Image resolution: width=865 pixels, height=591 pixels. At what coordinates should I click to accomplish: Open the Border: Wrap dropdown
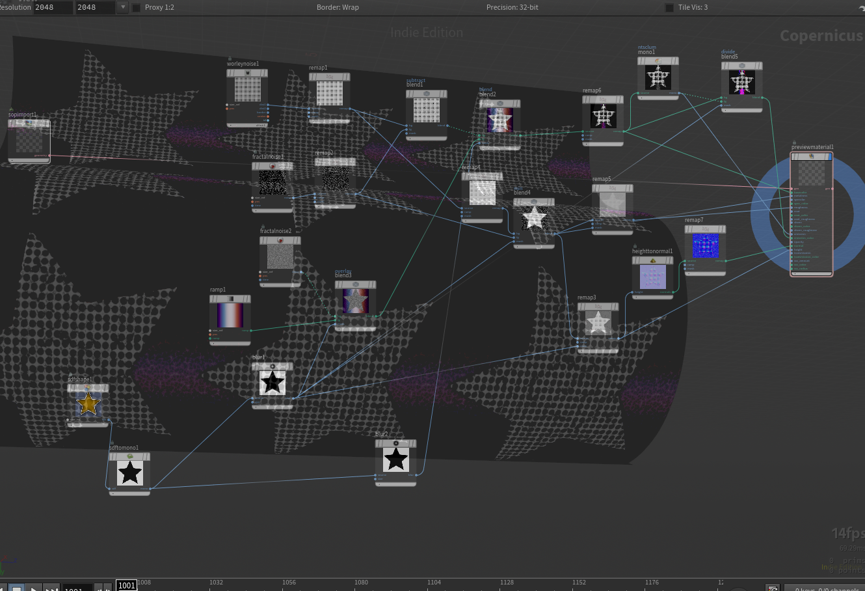coord(338,7)
